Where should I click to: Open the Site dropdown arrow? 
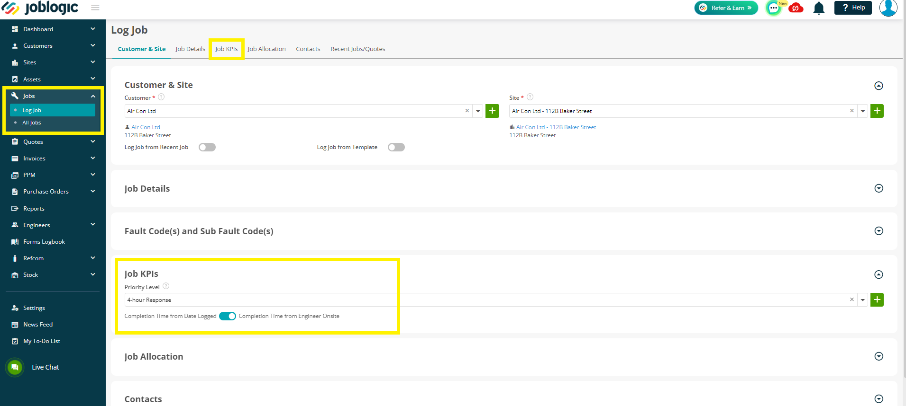pos(863,111)
